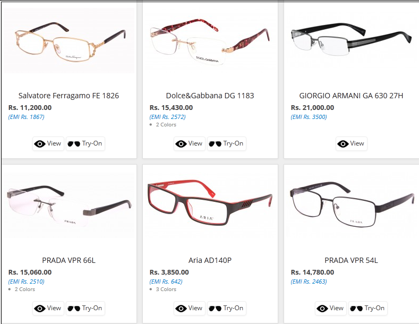Select the rimless PRADA VPR 66L glasses image
This screenshot has width=419, height=324.
69,206
